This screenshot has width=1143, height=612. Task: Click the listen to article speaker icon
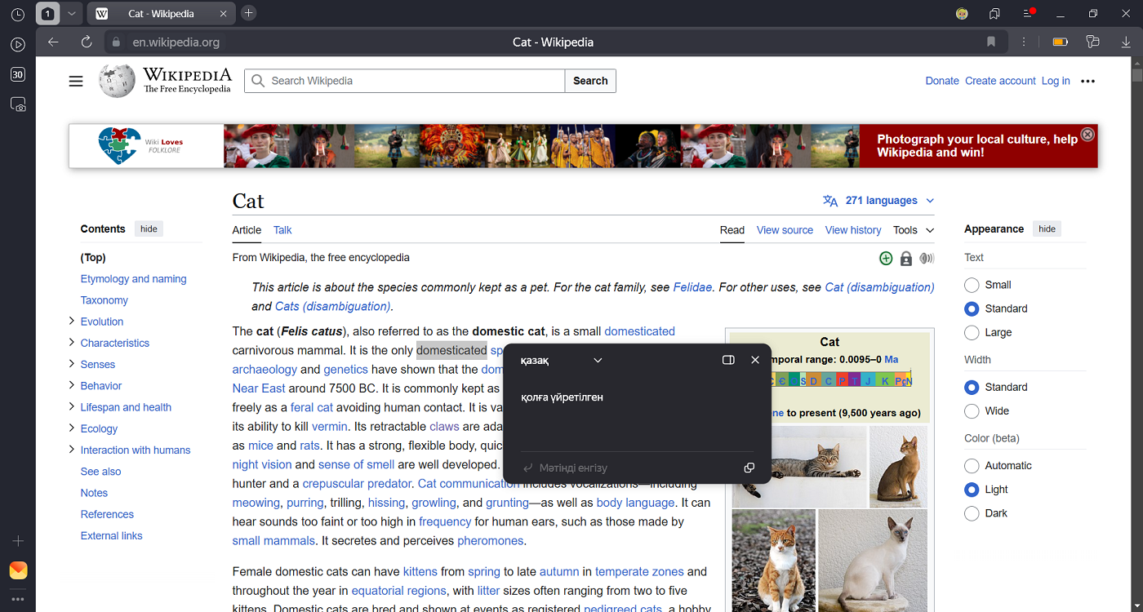[x=926, y=259]
